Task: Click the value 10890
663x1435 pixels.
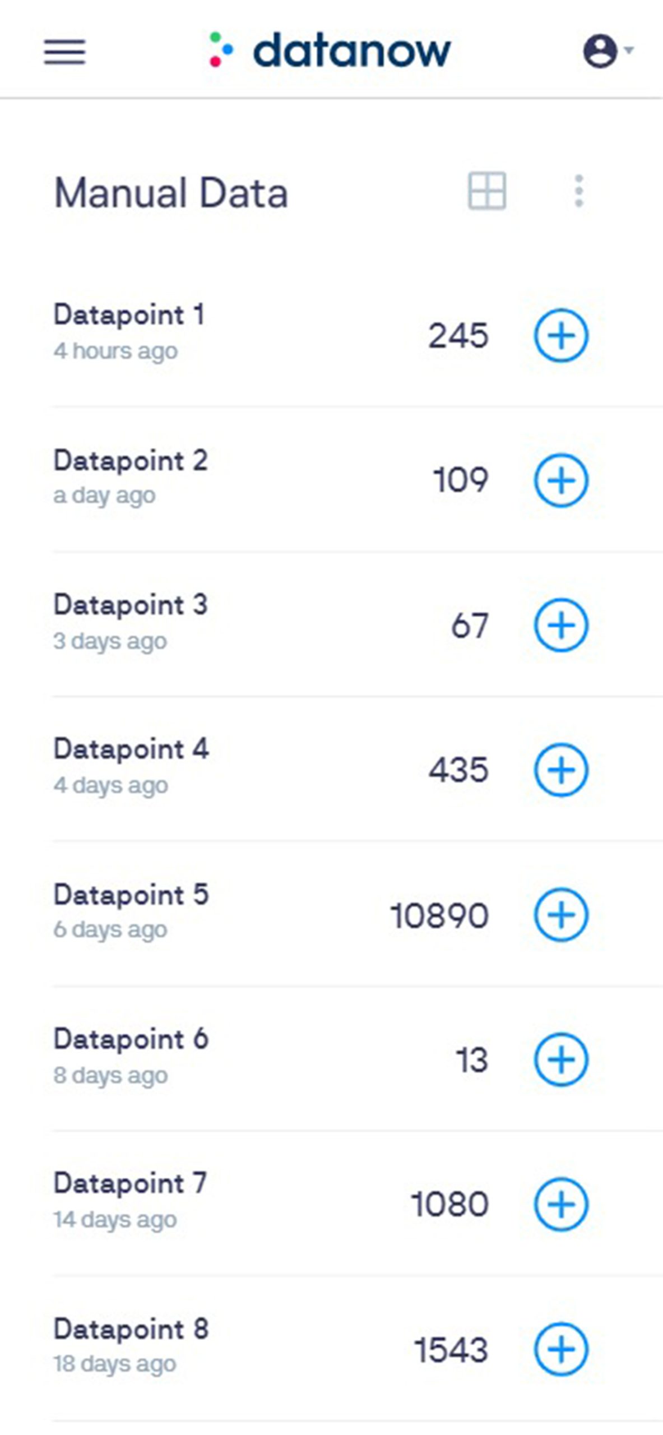Action: click(439, 916)
